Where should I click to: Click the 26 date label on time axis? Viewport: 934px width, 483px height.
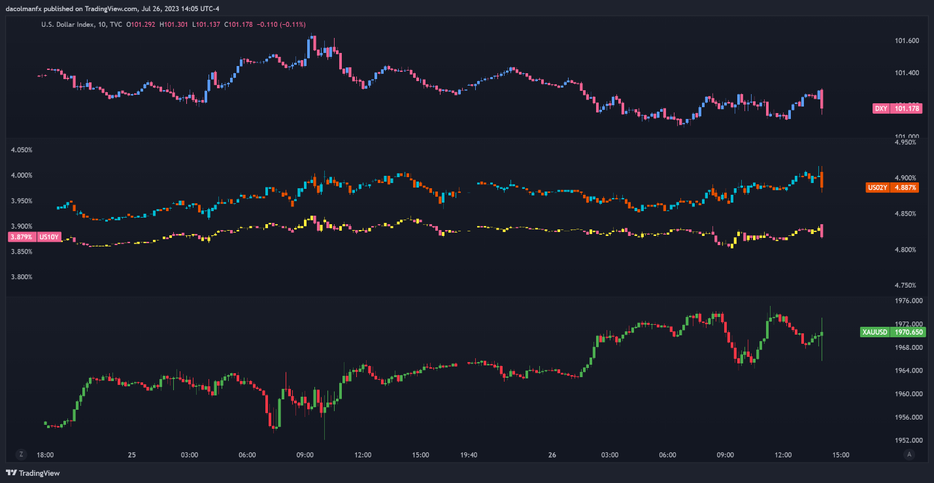coord(552,455)
